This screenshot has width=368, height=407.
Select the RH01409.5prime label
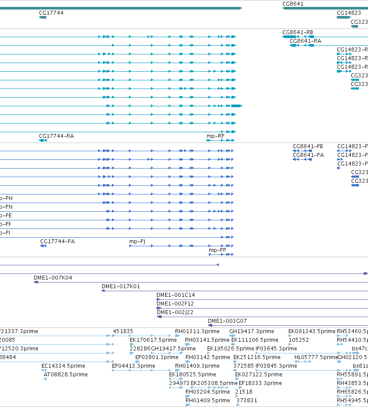208,400
